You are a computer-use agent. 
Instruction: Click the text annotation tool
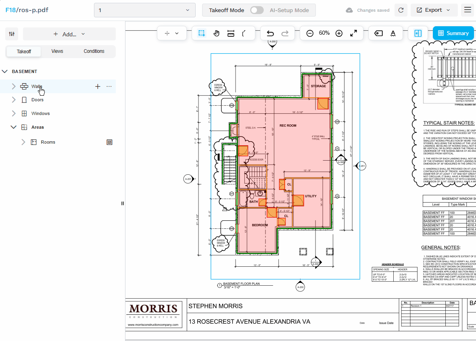pyautogui.click(x=393, y=33)
